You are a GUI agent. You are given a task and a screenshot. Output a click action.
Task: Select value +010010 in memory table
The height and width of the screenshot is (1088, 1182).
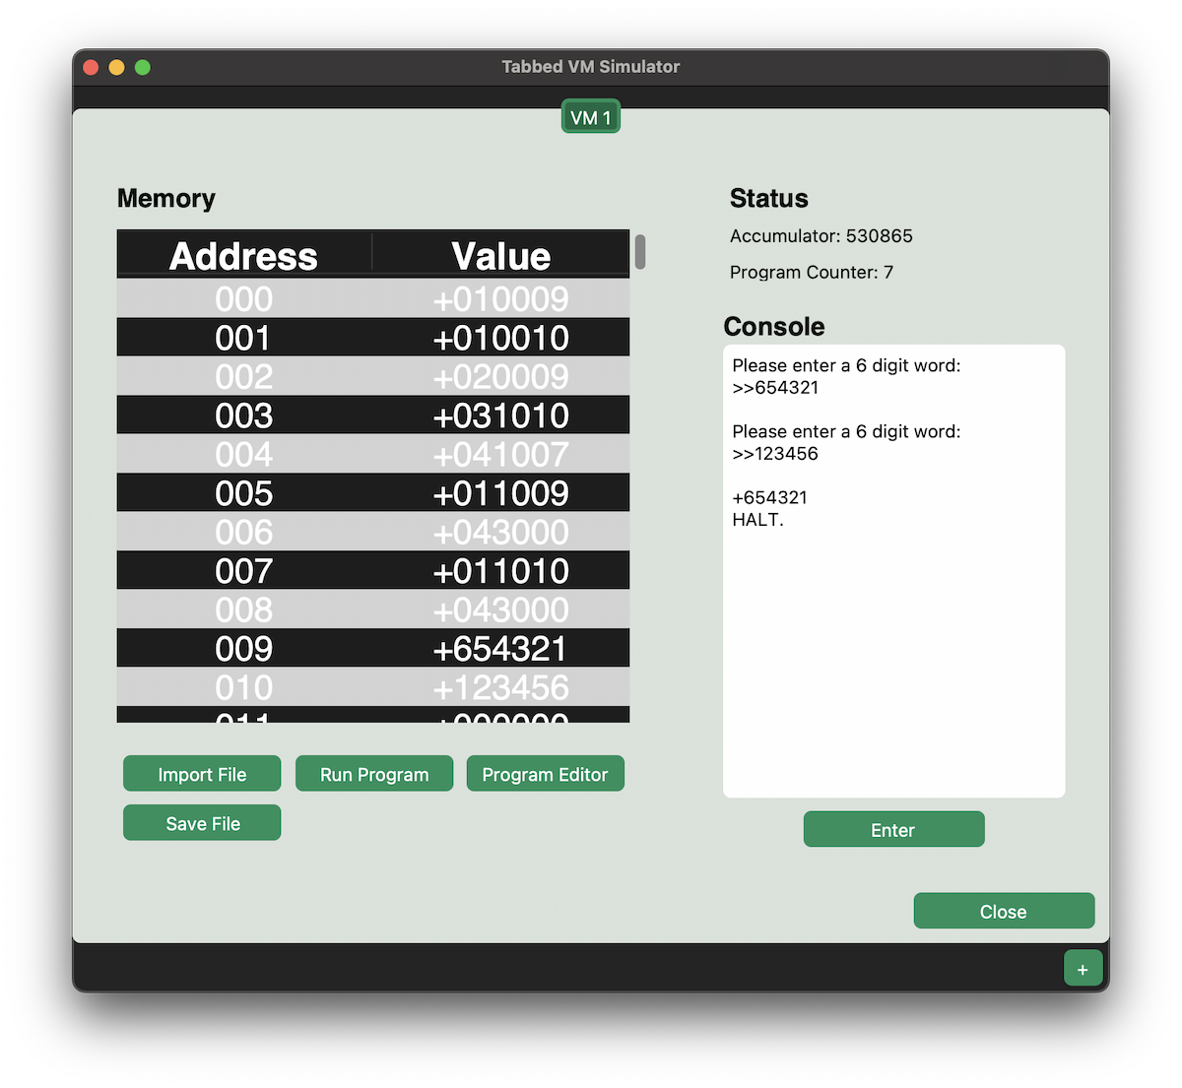(501, 338)
